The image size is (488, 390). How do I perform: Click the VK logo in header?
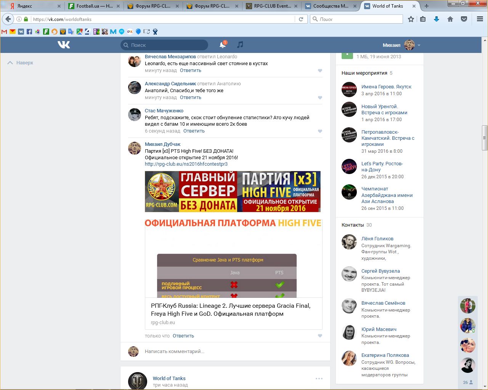coord(64,45)
